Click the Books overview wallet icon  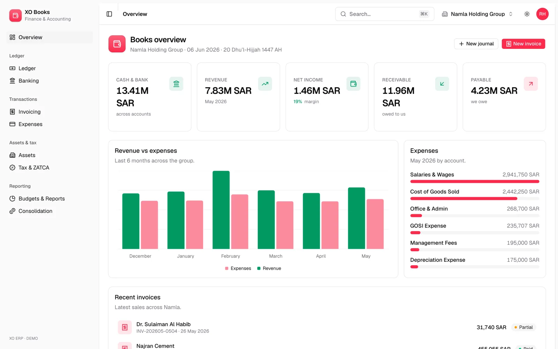click(117, 44)
